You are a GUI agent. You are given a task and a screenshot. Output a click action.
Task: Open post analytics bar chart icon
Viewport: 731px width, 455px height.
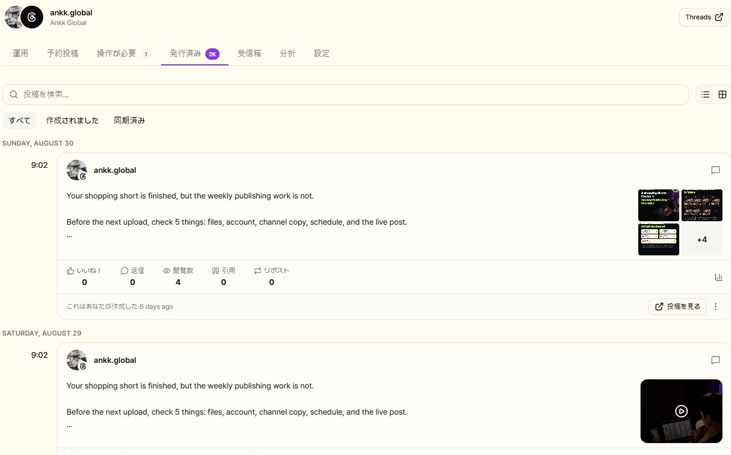pyautogui.click(x=718, y=277)
